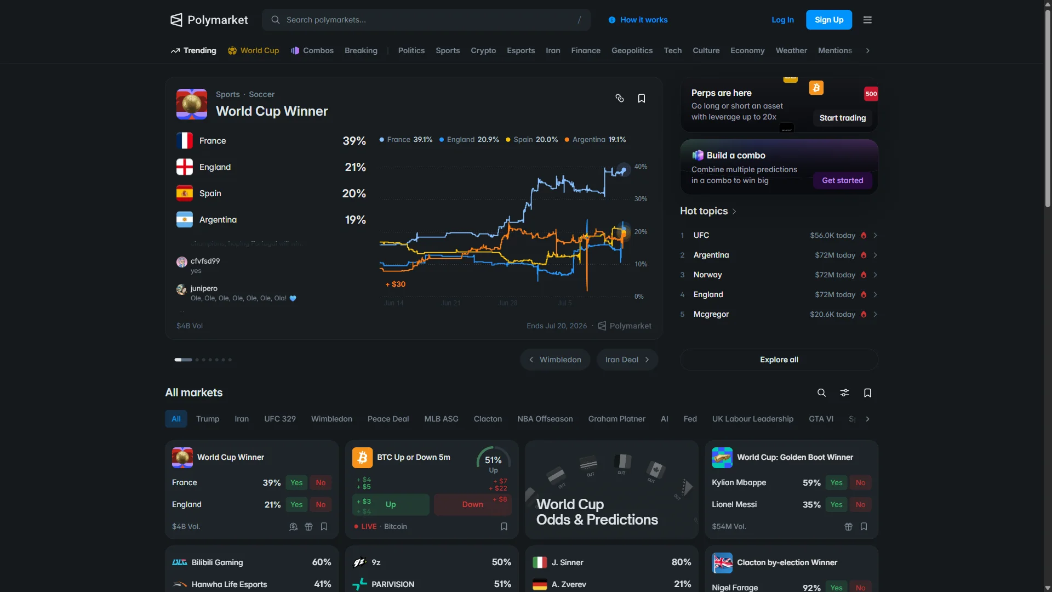Bookmark the BTC Up or Down 5m market
Viewport: 1052px width, 592px height.
(504, 526)
